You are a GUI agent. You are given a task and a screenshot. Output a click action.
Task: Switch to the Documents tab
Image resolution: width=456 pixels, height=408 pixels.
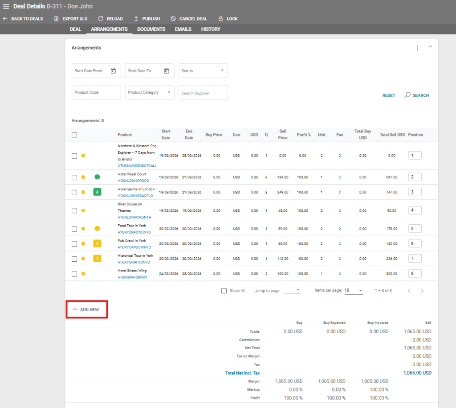(x=151, y=29)
